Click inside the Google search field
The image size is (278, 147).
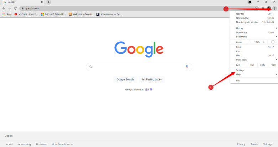139,67
